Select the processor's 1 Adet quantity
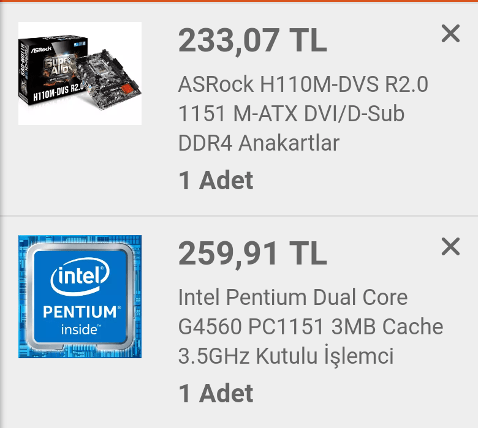 (x=216, y=394)
